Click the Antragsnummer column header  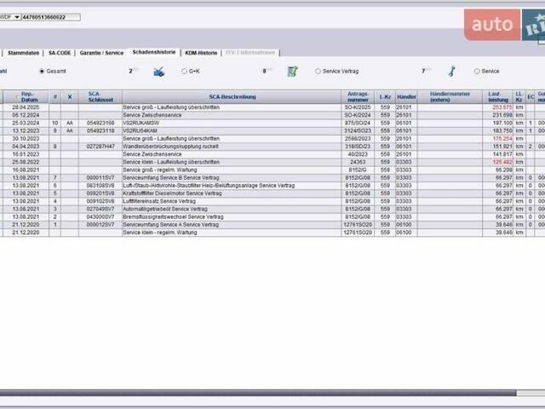(359, 97)
